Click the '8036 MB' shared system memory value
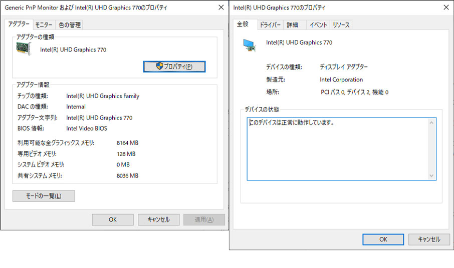Viewport: 454px width, 268px height. (x=127, y=175)
